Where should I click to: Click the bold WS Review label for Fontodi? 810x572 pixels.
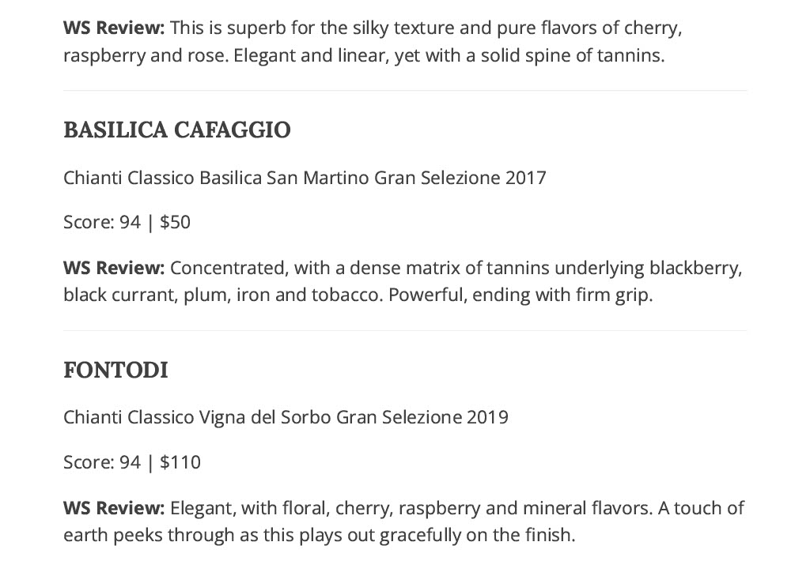coord(114,507)
